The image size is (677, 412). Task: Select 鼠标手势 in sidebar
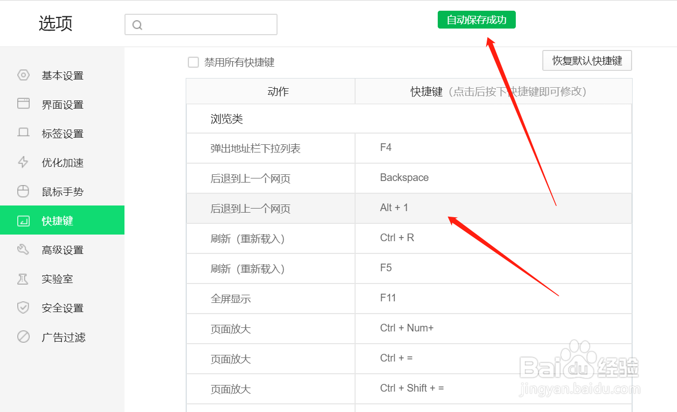[x=62, y=192]
